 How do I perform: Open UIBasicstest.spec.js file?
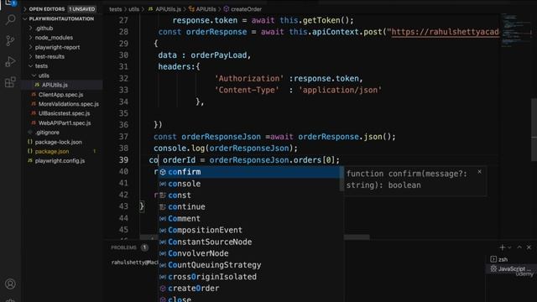tap(64, 113)
